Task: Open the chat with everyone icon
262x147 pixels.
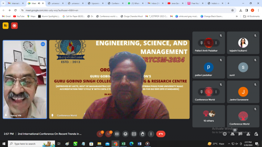Action: pos(240,134)
